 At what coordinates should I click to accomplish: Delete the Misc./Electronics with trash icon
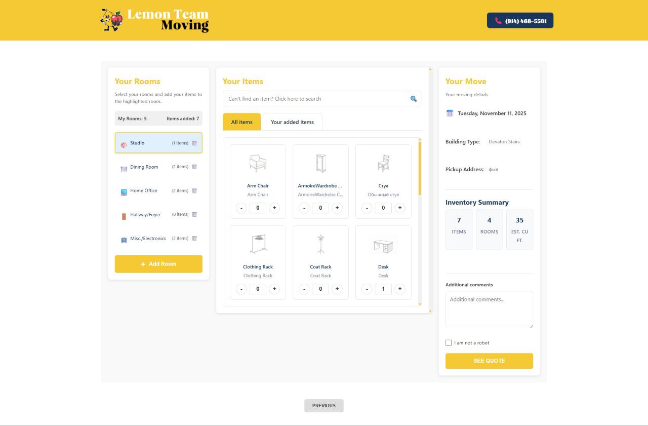tap(194, 238)
